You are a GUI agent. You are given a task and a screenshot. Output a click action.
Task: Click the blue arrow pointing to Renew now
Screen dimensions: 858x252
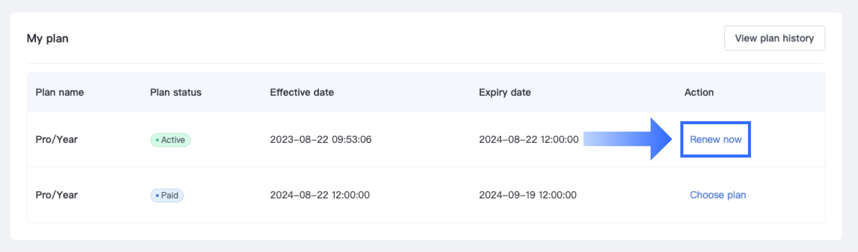click(x=631, y=139)
